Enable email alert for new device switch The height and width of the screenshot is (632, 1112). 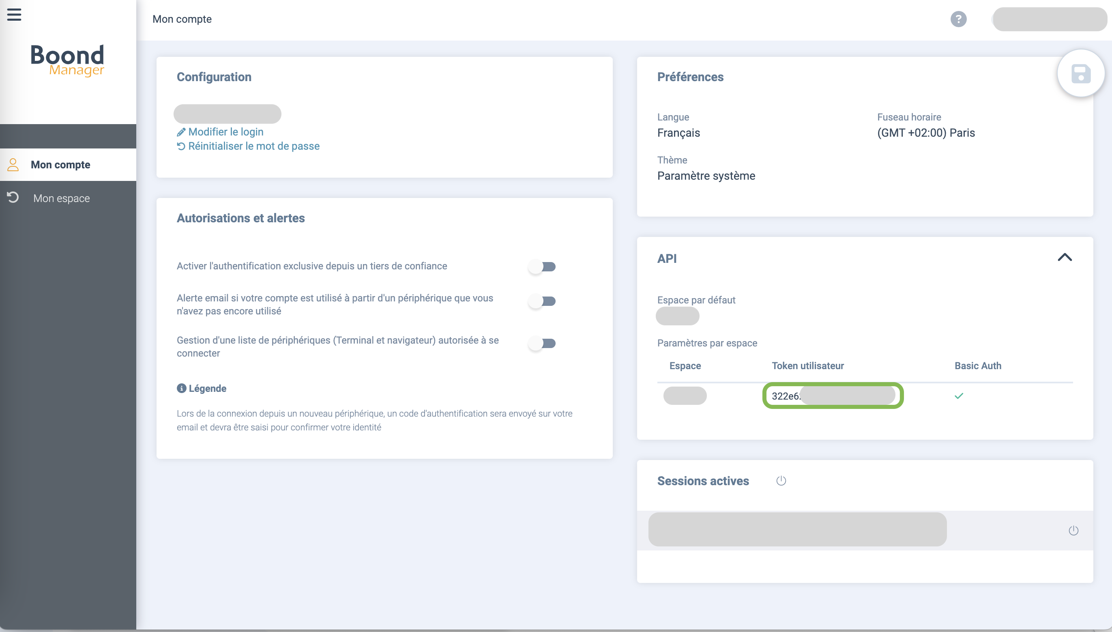click(x=542, y=301)
